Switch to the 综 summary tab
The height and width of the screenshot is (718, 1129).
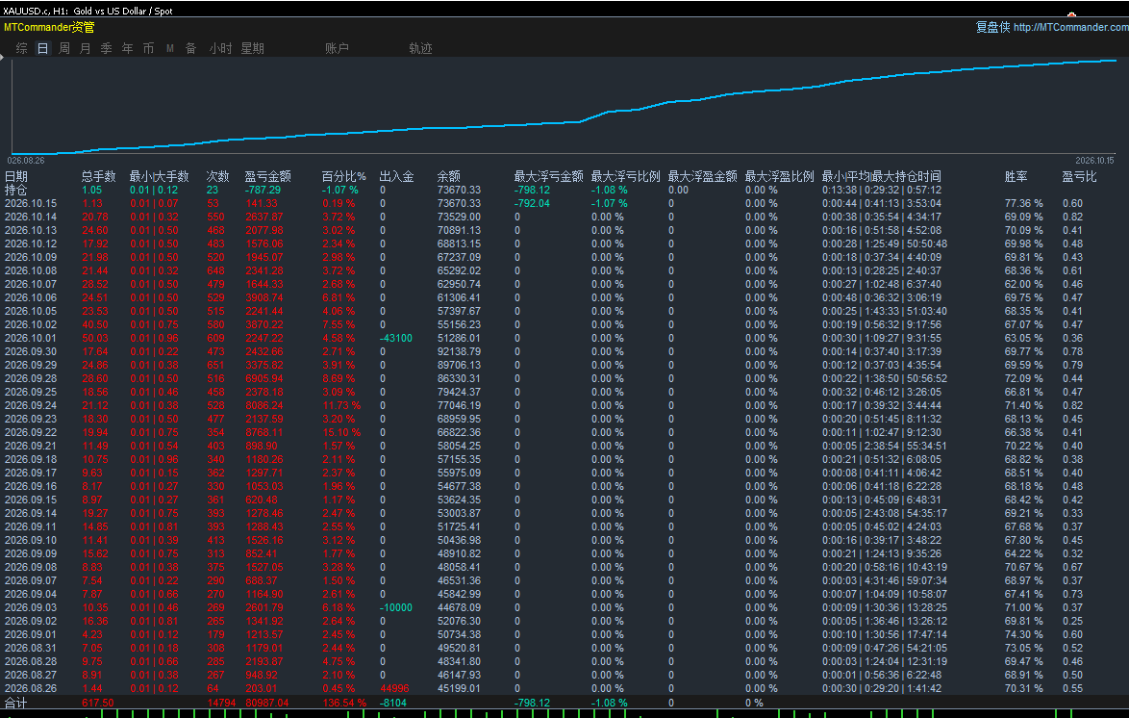click(x=21, y=48)
